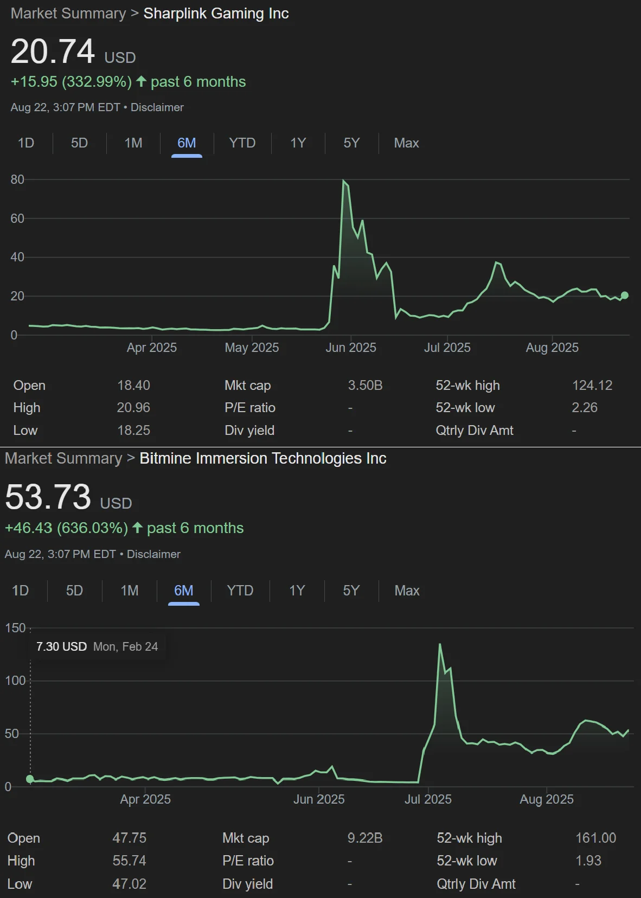Click Bitmine High value '55.74'
Viewport: 641px width, 898px height.
coord(130,861)
